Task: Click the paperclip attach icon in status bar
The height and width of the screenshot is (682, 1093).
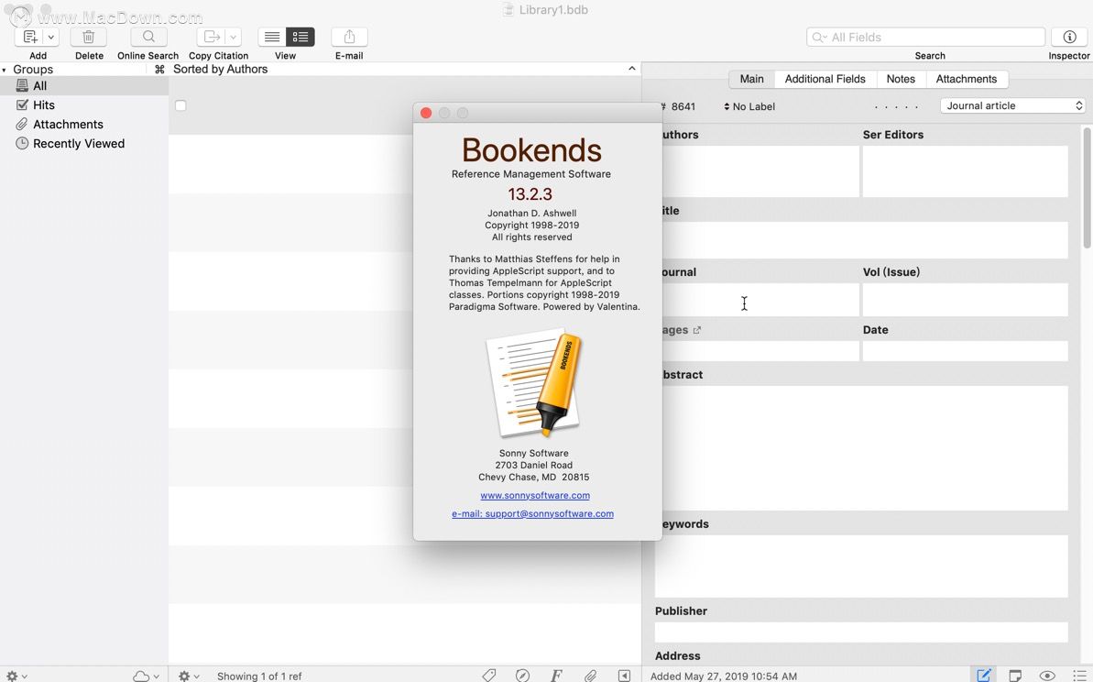Action: [590, 675]
